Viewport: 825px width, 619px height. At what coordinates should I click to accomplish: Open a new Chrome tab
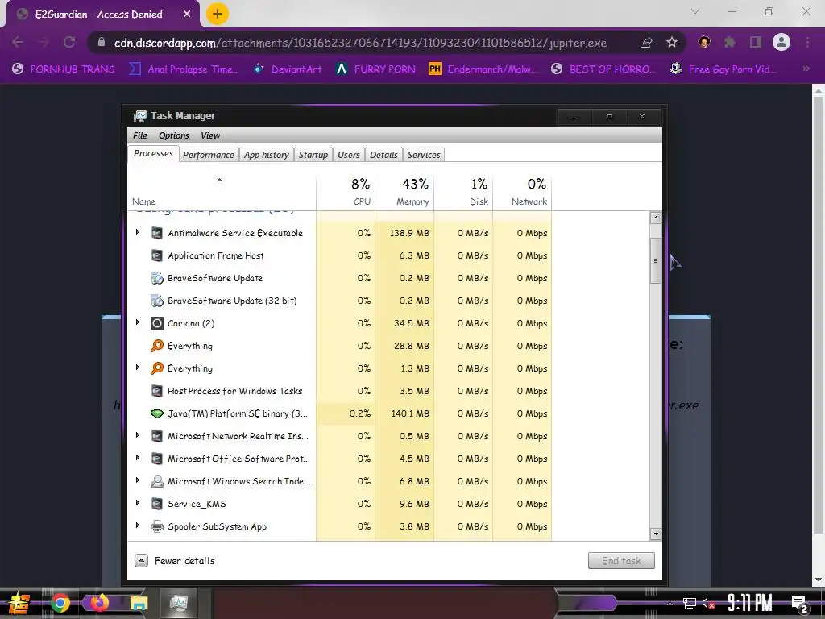pos(218,14)
